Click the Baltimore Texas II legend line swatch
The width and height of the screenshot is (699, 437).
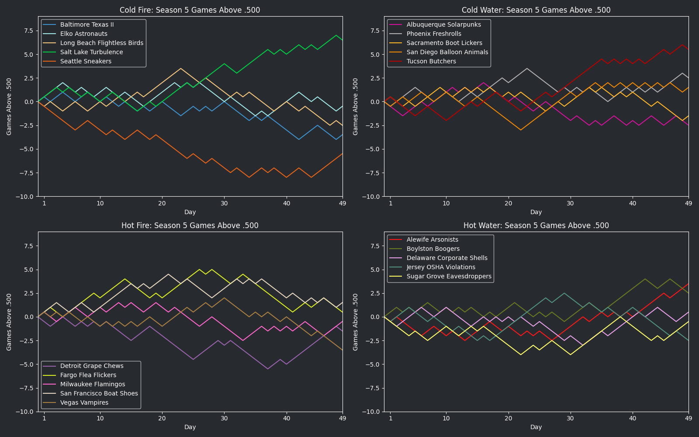coord(50,24)
